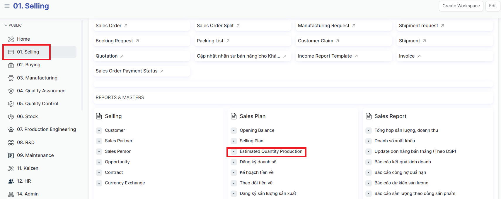Image resolution: width=501 pixels, height=199 pixels.
Task: Click the 06. Stock box icon
Action: coord(11,117)
